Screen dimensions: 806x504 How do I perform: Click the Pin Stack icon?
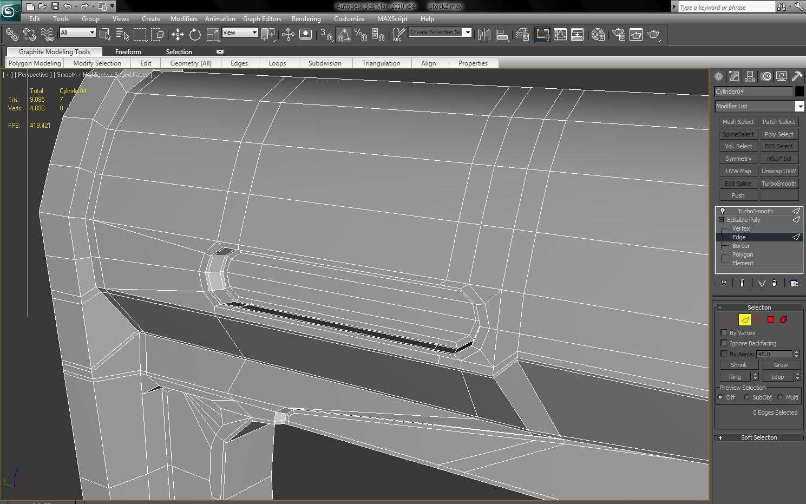pos(723,283)
